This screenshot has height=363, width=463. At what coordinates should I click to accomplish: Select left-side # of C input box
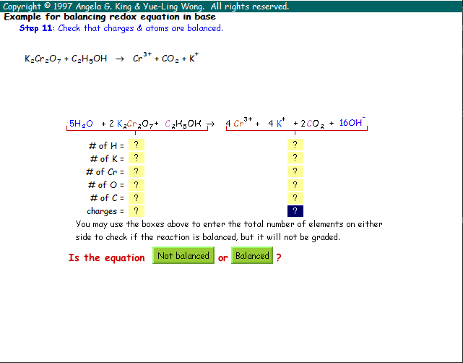pos(136,198)
